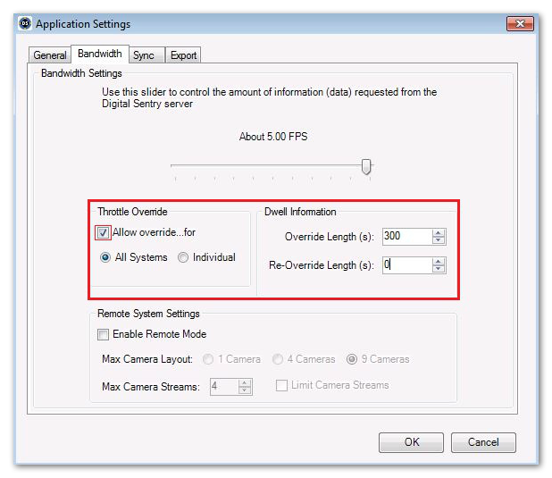Select the All Systems radio button
The width and height of the screenshot is (552, 478).
tap(105, 257)
